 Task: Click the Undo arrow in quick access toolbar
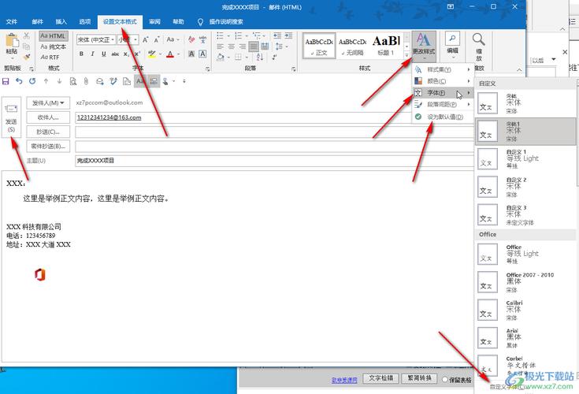(x=19, y=80)
